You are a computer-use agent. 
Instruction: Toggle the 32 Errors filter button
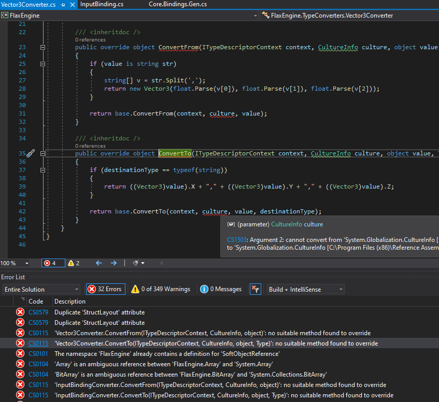(x=105, y=289)
